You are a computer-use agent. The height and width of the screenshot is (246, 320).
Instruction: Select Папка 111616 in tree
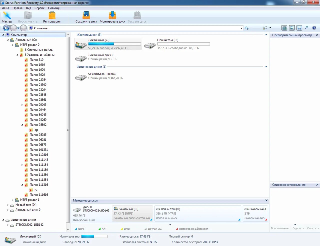pyautogui.click(x=39, y=195)
